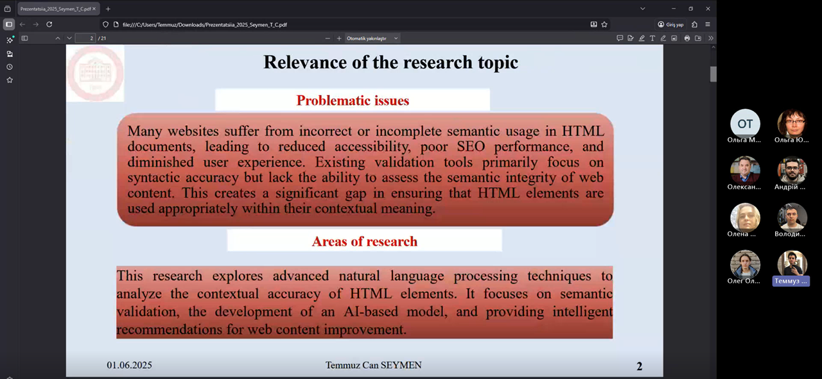Select the PDF signature tool
The height and width of the screenshot is (379, 822).
(631, 38)
